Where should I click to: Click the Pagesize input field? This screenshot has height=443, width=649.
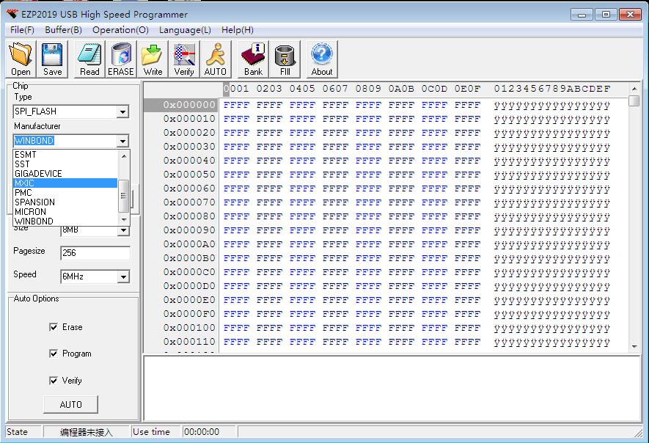point(95,253)
